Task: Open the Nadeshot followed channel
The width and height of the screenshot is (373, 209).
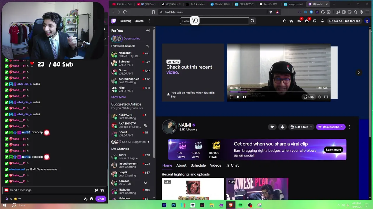Action: click(131, 55)
